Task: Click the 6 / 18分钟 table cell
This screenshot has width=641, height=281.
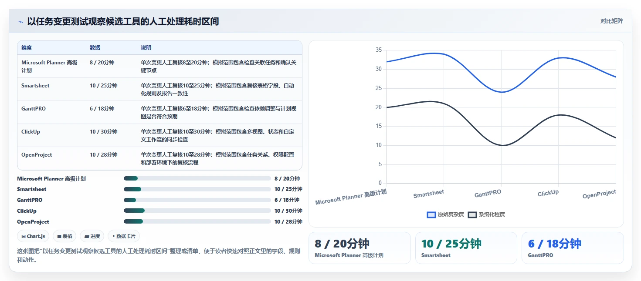Action: [x=102, y=109]
